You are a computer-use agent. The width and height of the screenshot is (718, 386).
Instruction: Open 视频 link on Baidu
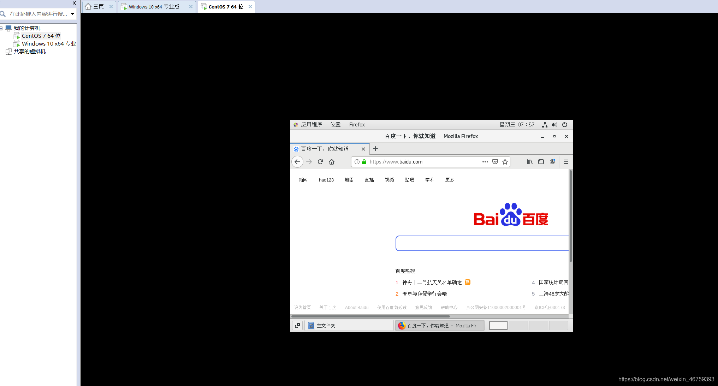(x=390, y=180)
